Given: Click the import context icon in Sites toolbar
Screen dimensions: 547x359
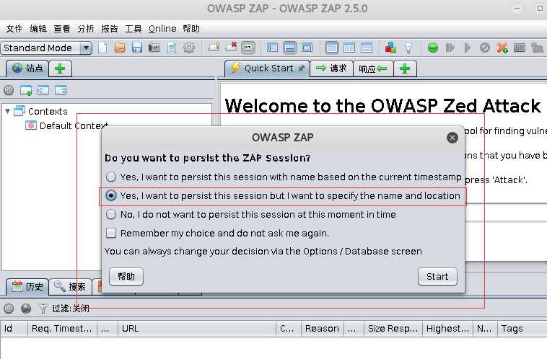Looking at the screenshot, I should coord(43,90).
